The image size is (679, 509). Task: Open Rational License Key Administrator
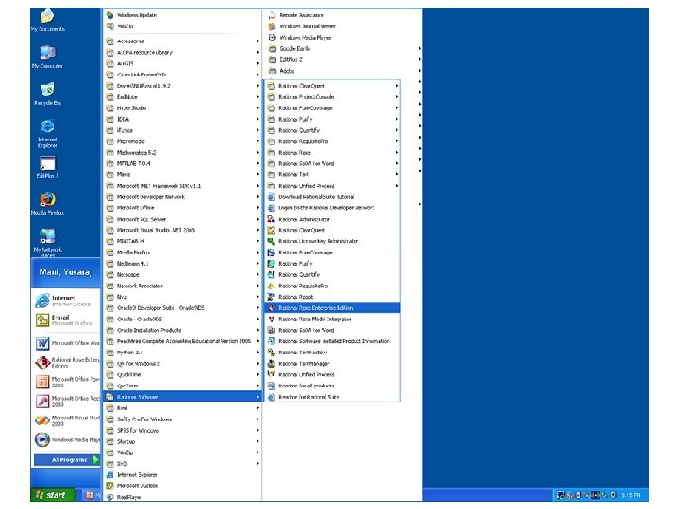click(x=332, y=241)
